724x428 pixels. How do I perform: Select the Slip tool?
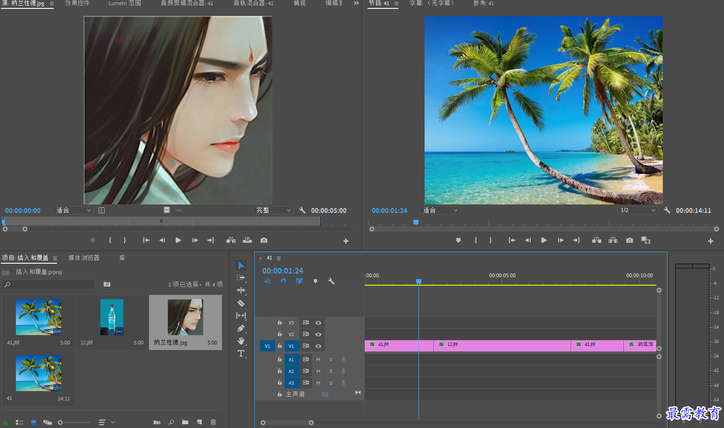(241, 316)
